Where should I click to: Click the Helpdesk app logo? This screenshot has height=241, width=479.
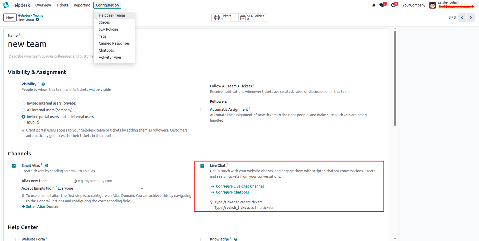6,5
